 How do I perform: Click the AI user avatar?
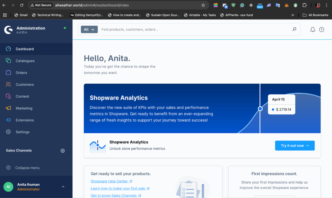(8, 187)
